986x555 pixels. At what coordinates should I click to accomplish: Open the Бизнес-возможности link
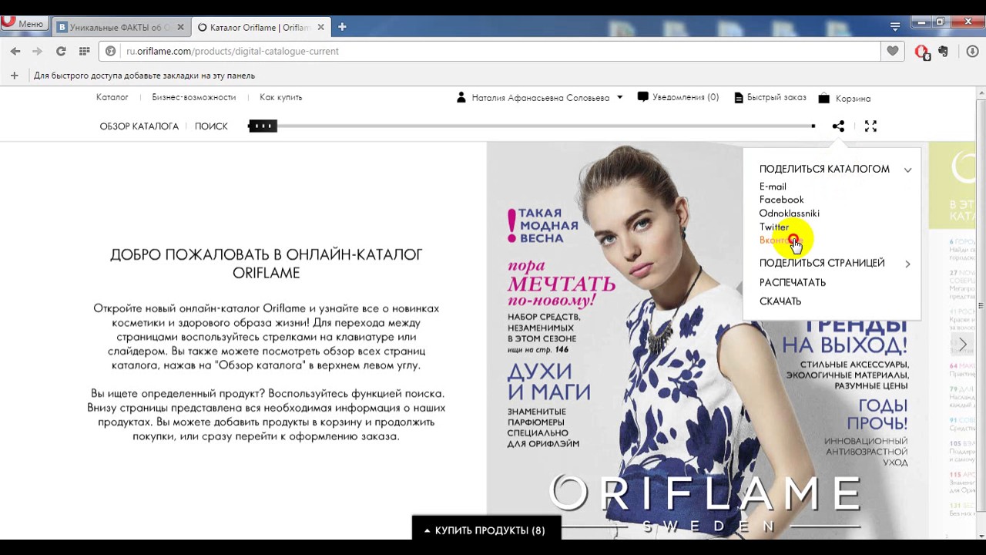[193, 97]
